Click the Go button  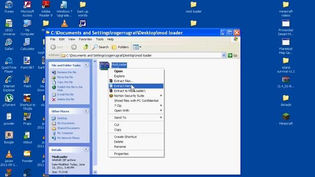pos(233,55)
